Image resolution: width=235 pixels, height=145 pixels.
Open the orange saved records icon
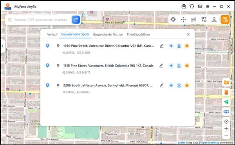click(x=225, y=20)
